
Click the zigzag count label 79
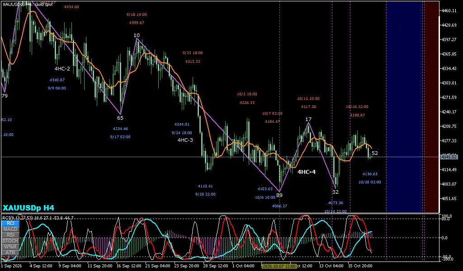click(x=5, y=96)
